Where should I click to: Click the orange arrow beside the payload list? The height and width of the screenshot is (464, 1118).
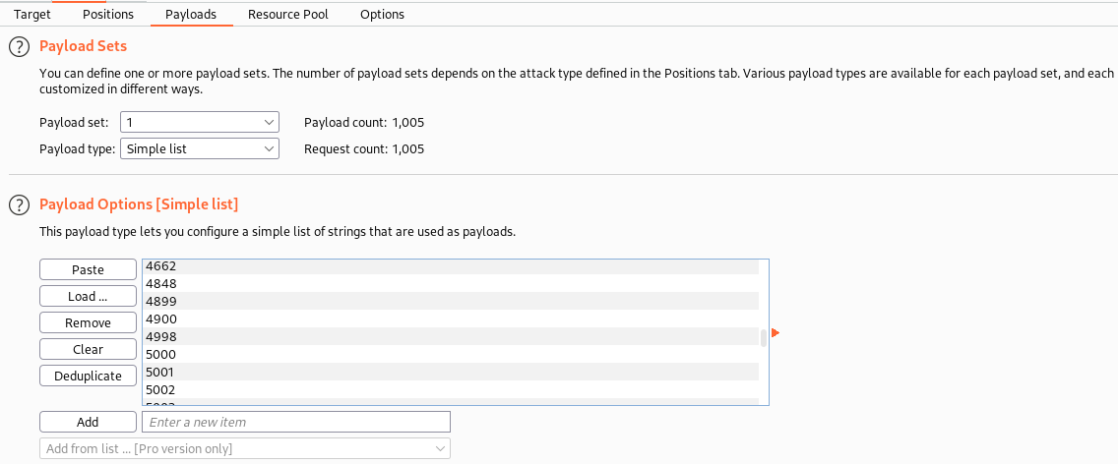point(776,333)
